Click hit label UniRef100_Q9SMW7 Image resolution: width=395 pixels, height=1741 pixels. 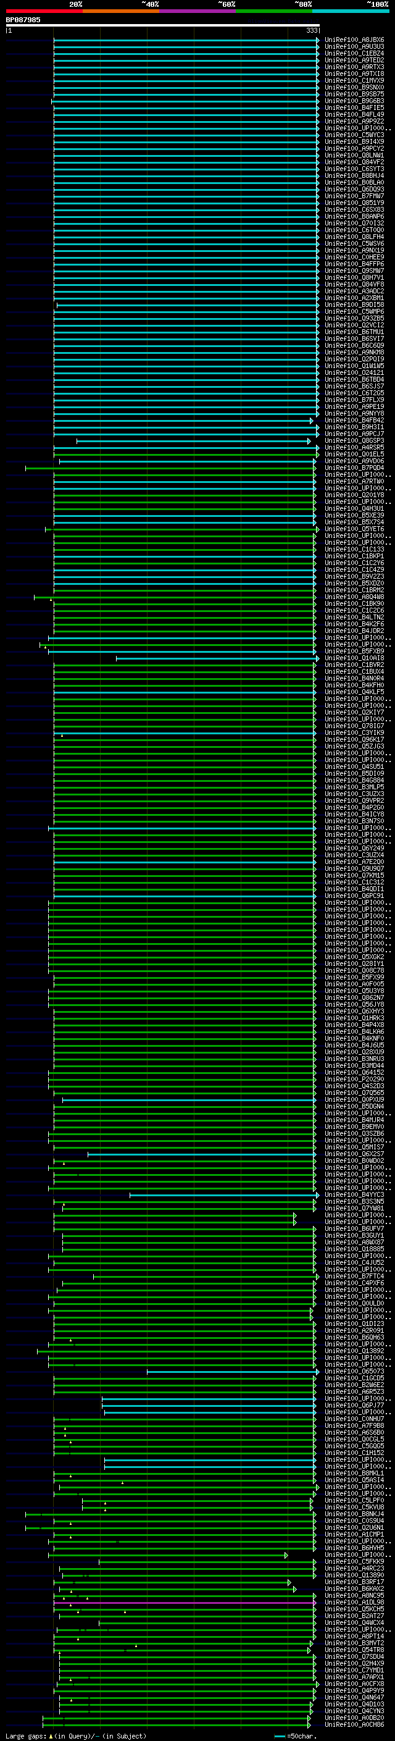click(x=354, y=271)
